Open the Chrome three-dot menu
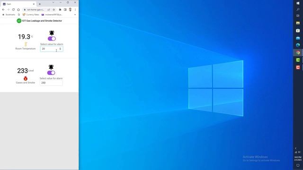 (x=75, y=9)
